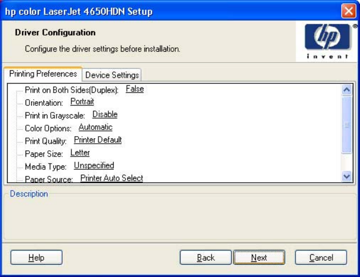Change the Duplex value False
This screenshot has width=360, height=277.
(135, 89)
